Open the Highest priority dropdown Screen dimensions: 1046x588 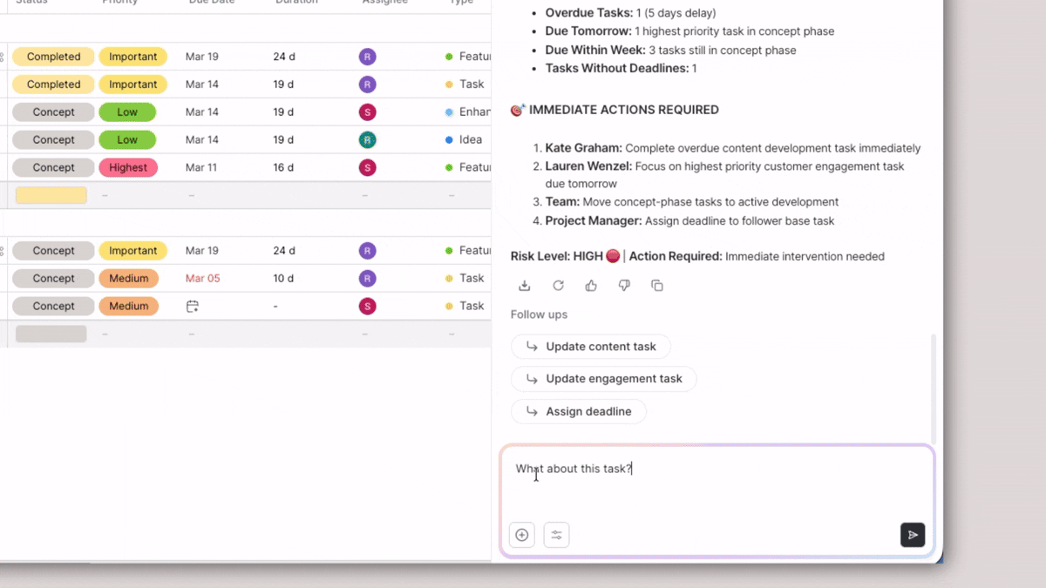128,167
